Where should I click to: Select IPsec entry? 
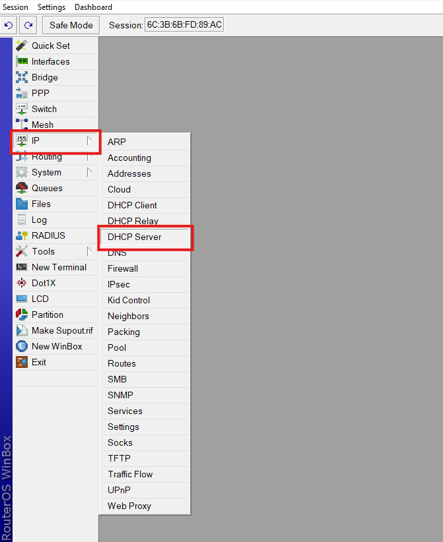pyautogui.click(x=145, y=284)
